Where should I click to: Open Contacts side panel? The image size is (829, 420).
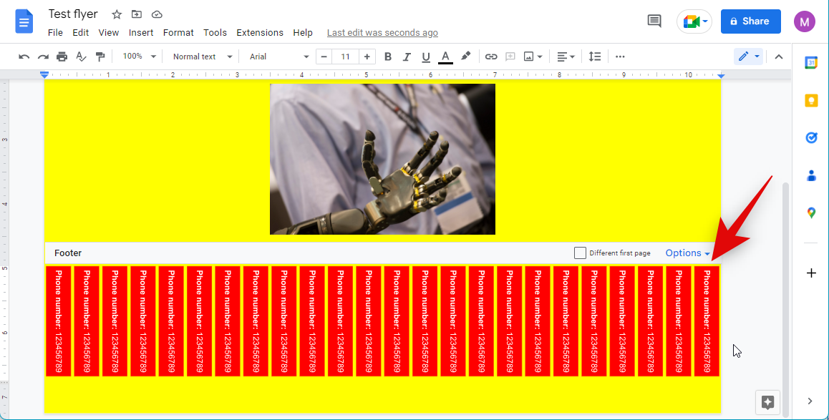811,175
